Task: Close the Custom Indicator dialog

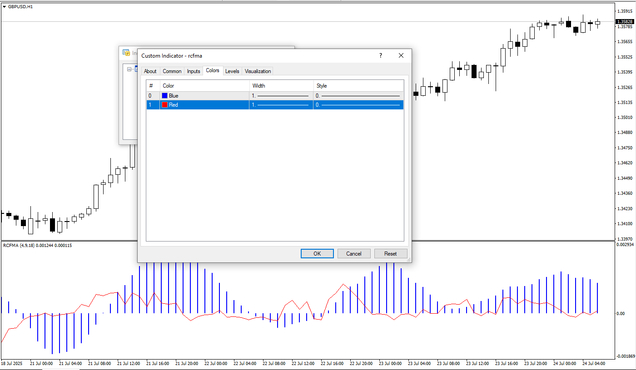Action: (x=401, y=55)
